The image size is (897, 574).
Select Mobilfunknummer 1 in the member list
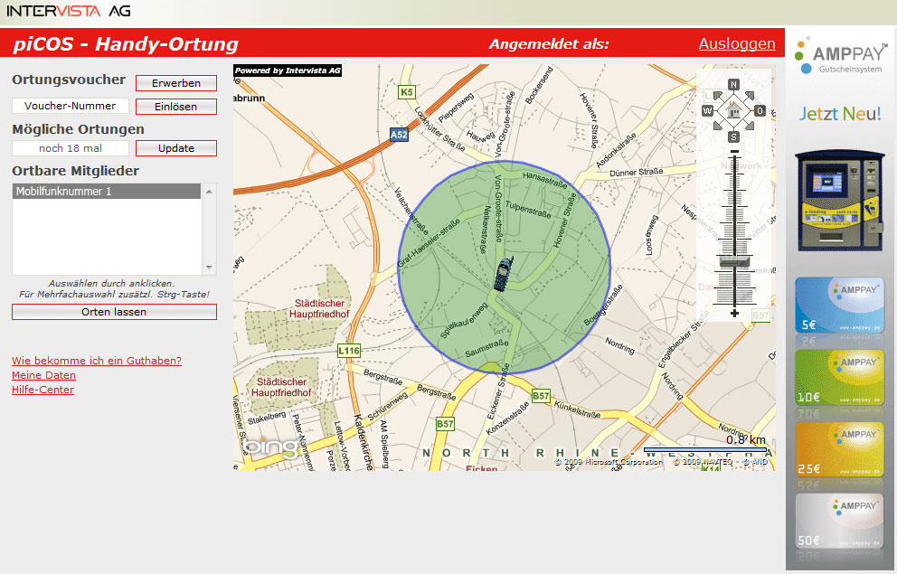click(107, 191)
